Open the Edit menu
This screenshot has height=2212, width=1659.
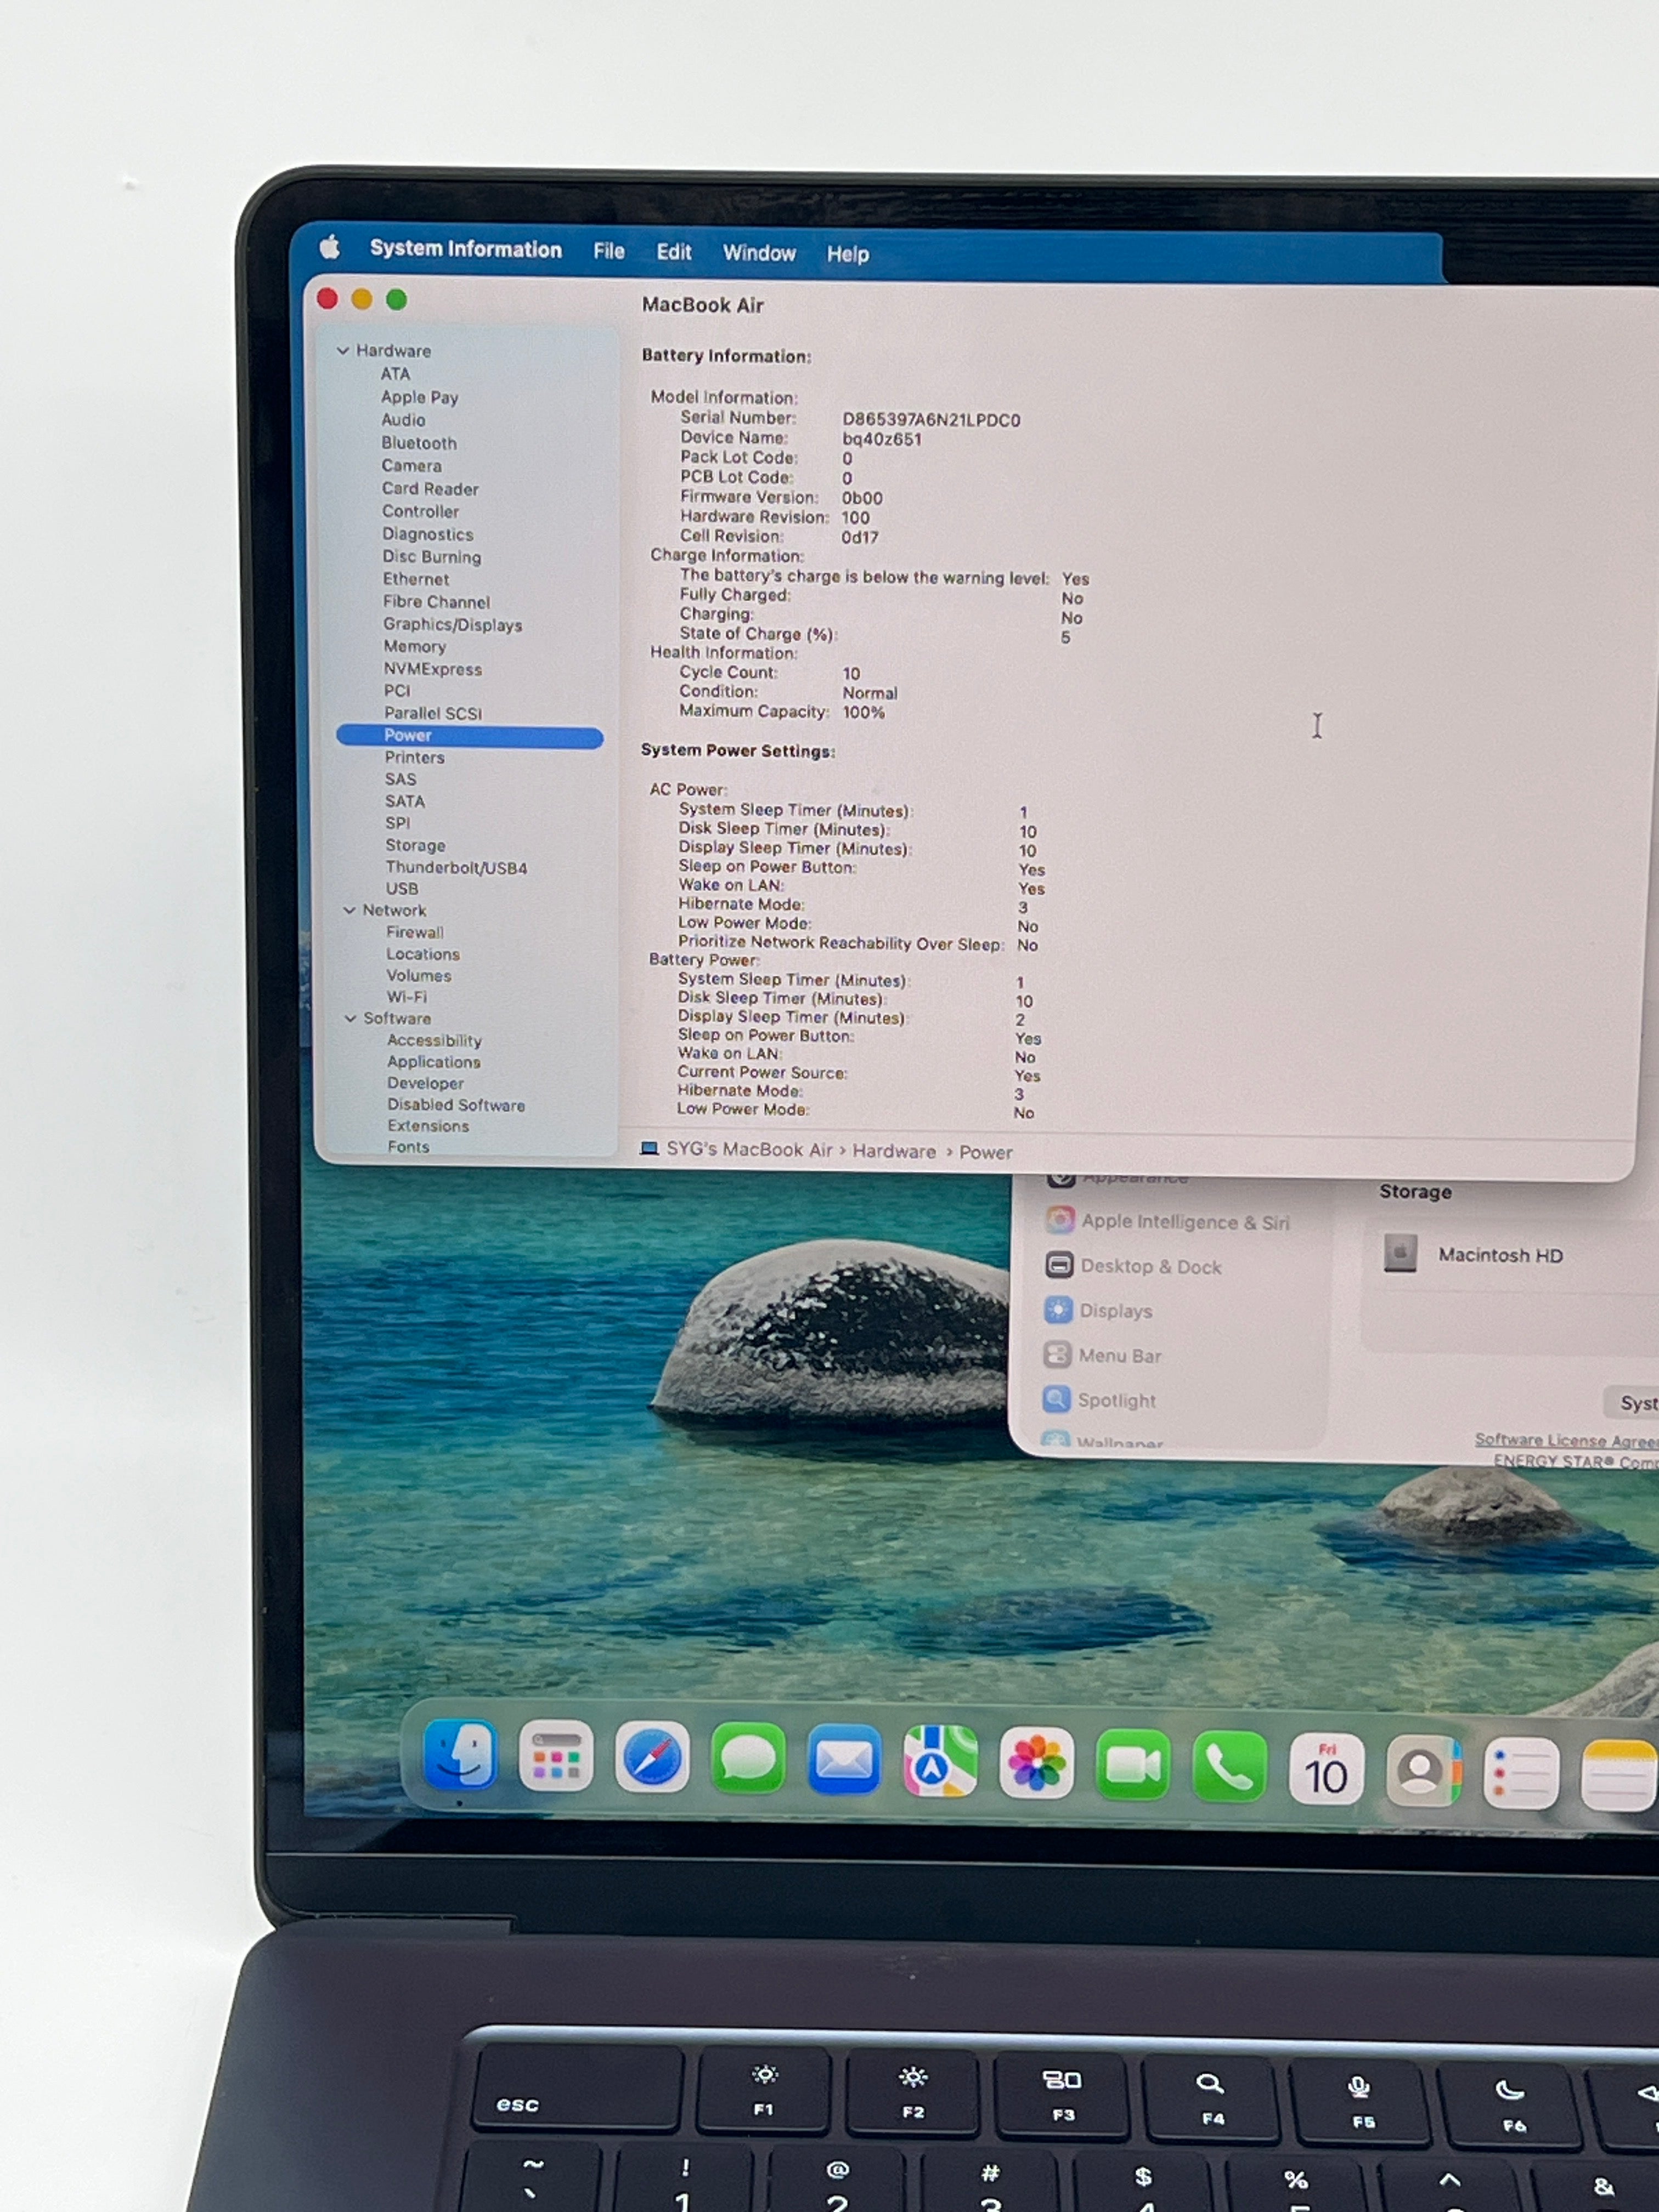pyautogui.click(x=674, y=252)
